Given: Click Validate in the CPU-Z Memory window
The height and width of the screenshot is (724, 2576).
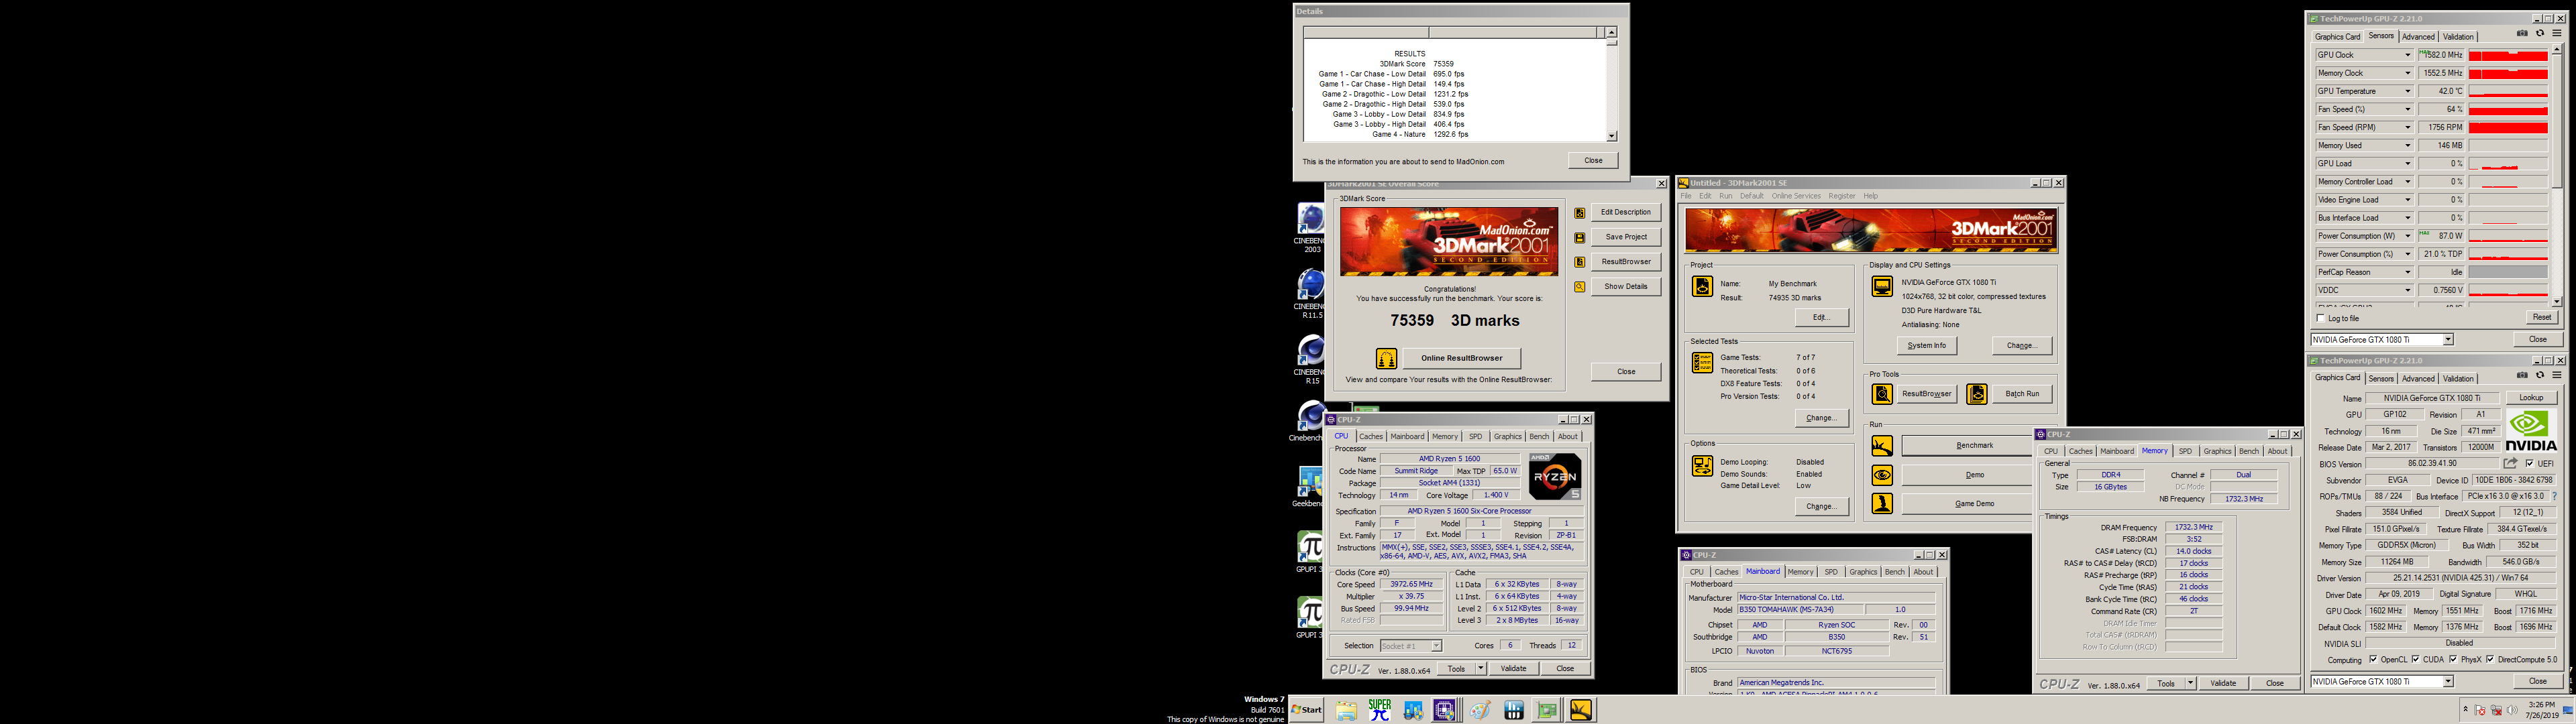Looking at the screenshot, I should [x=2223, y=683].
